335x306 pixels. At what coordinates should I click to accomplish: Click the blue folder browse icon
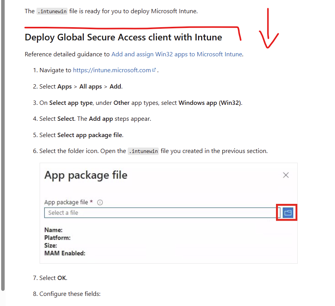287,212
